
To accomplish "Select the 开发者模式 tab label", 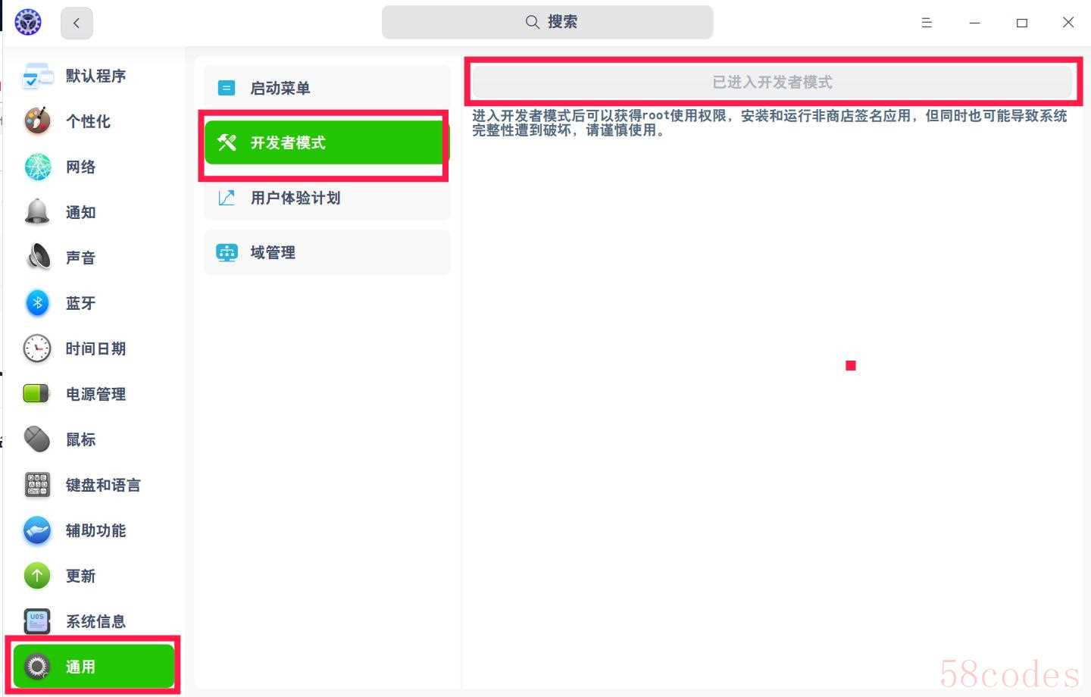I will [288, 142].
